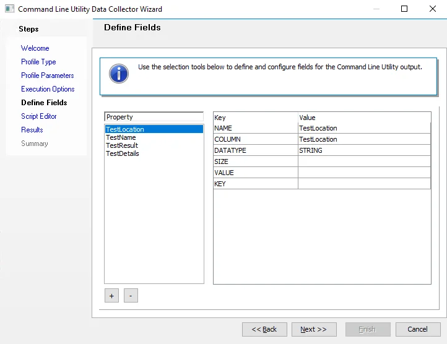Viewport: 447px width, 344px height.
Task: Go to the Results step
Action: coord(32,130)
